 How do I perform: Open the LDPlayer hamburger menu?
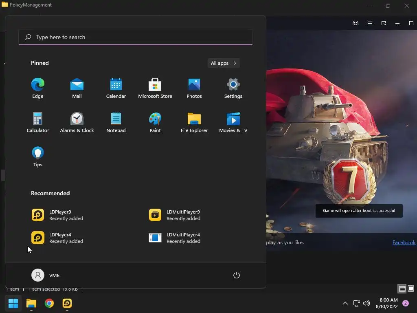370,23
